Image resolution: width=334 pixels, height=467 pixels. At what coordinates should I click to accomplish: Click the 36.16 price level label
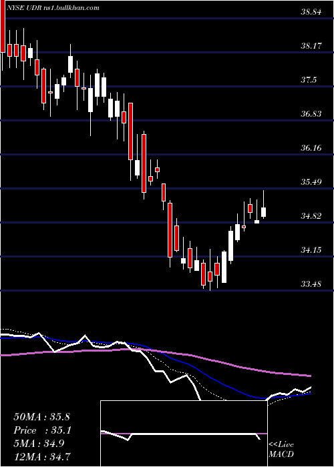pos(311,148)
